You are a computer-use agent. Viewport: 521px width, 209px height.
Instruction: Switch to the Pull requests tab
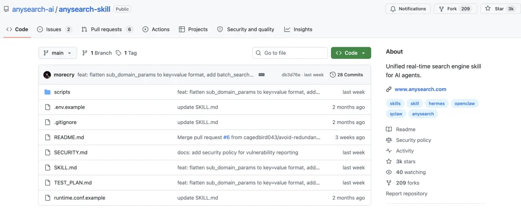(x=107, y=29)
